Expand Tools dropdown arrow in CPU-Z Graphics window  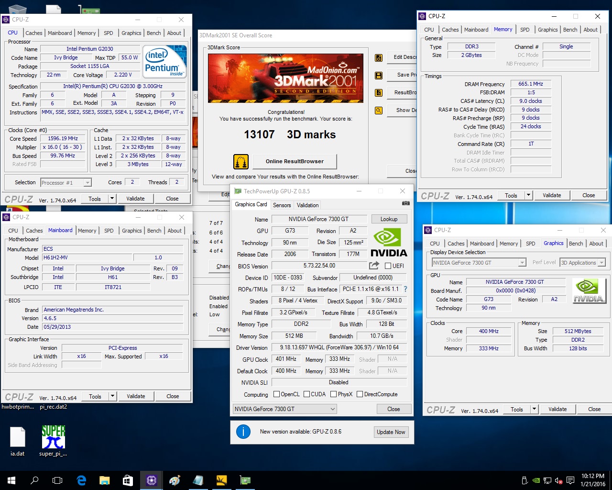coord(534,409)
